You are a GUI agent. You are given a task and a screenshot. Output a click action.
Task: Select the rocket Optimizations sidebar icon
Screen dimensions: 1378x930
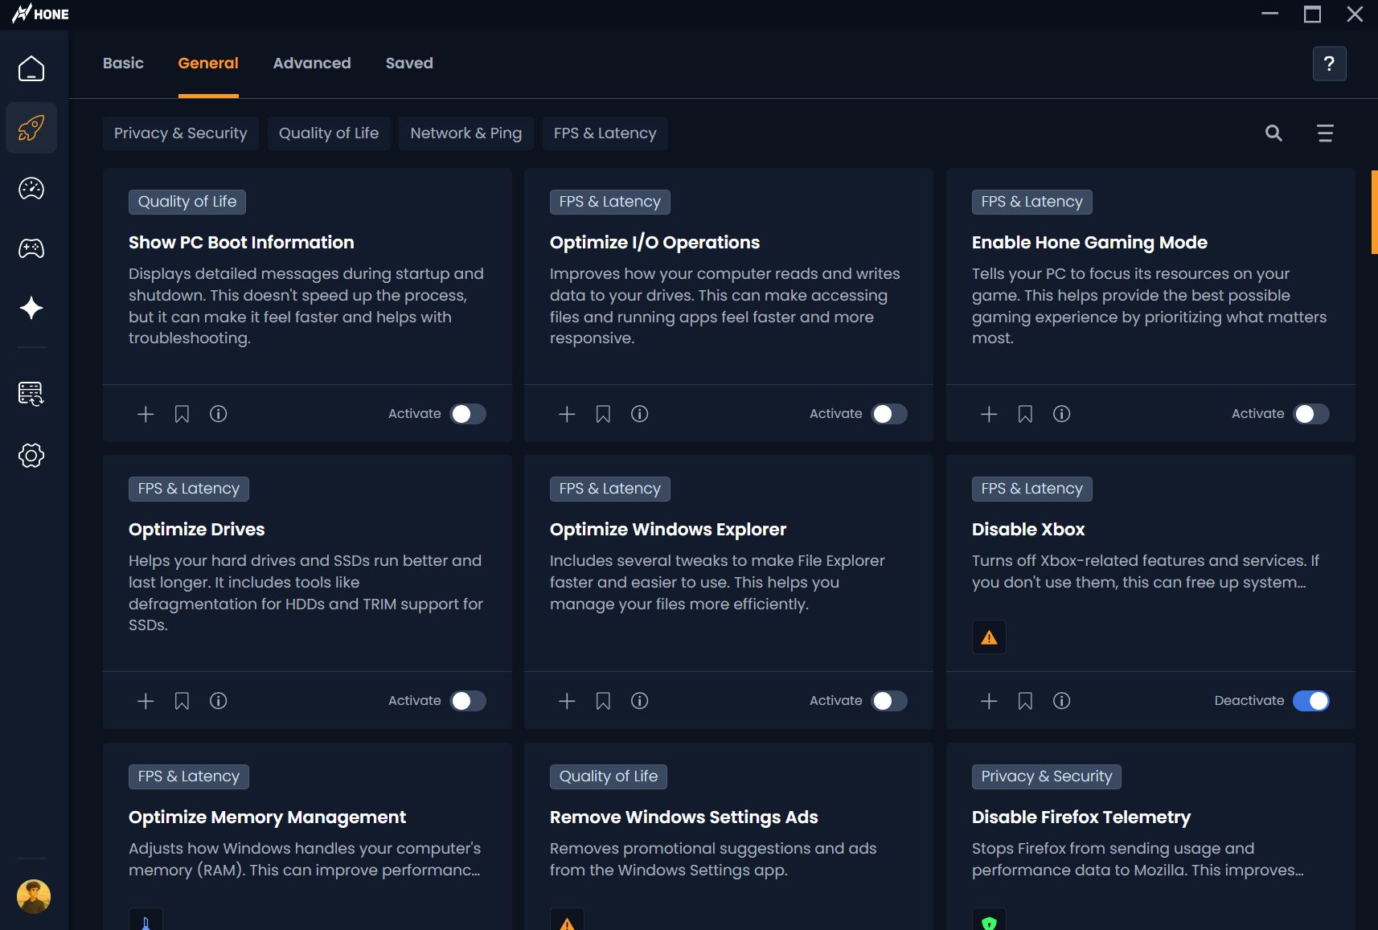pos(31,128)
